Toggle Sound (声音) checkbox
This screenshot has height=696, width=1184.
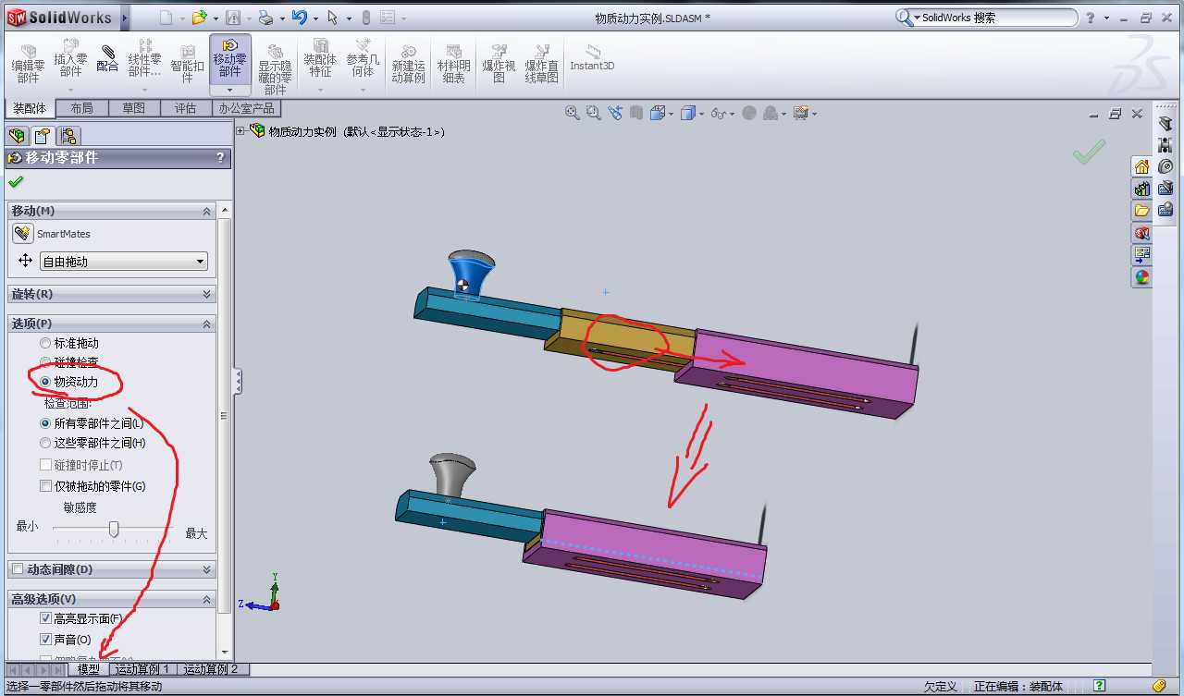pos(45,640)
